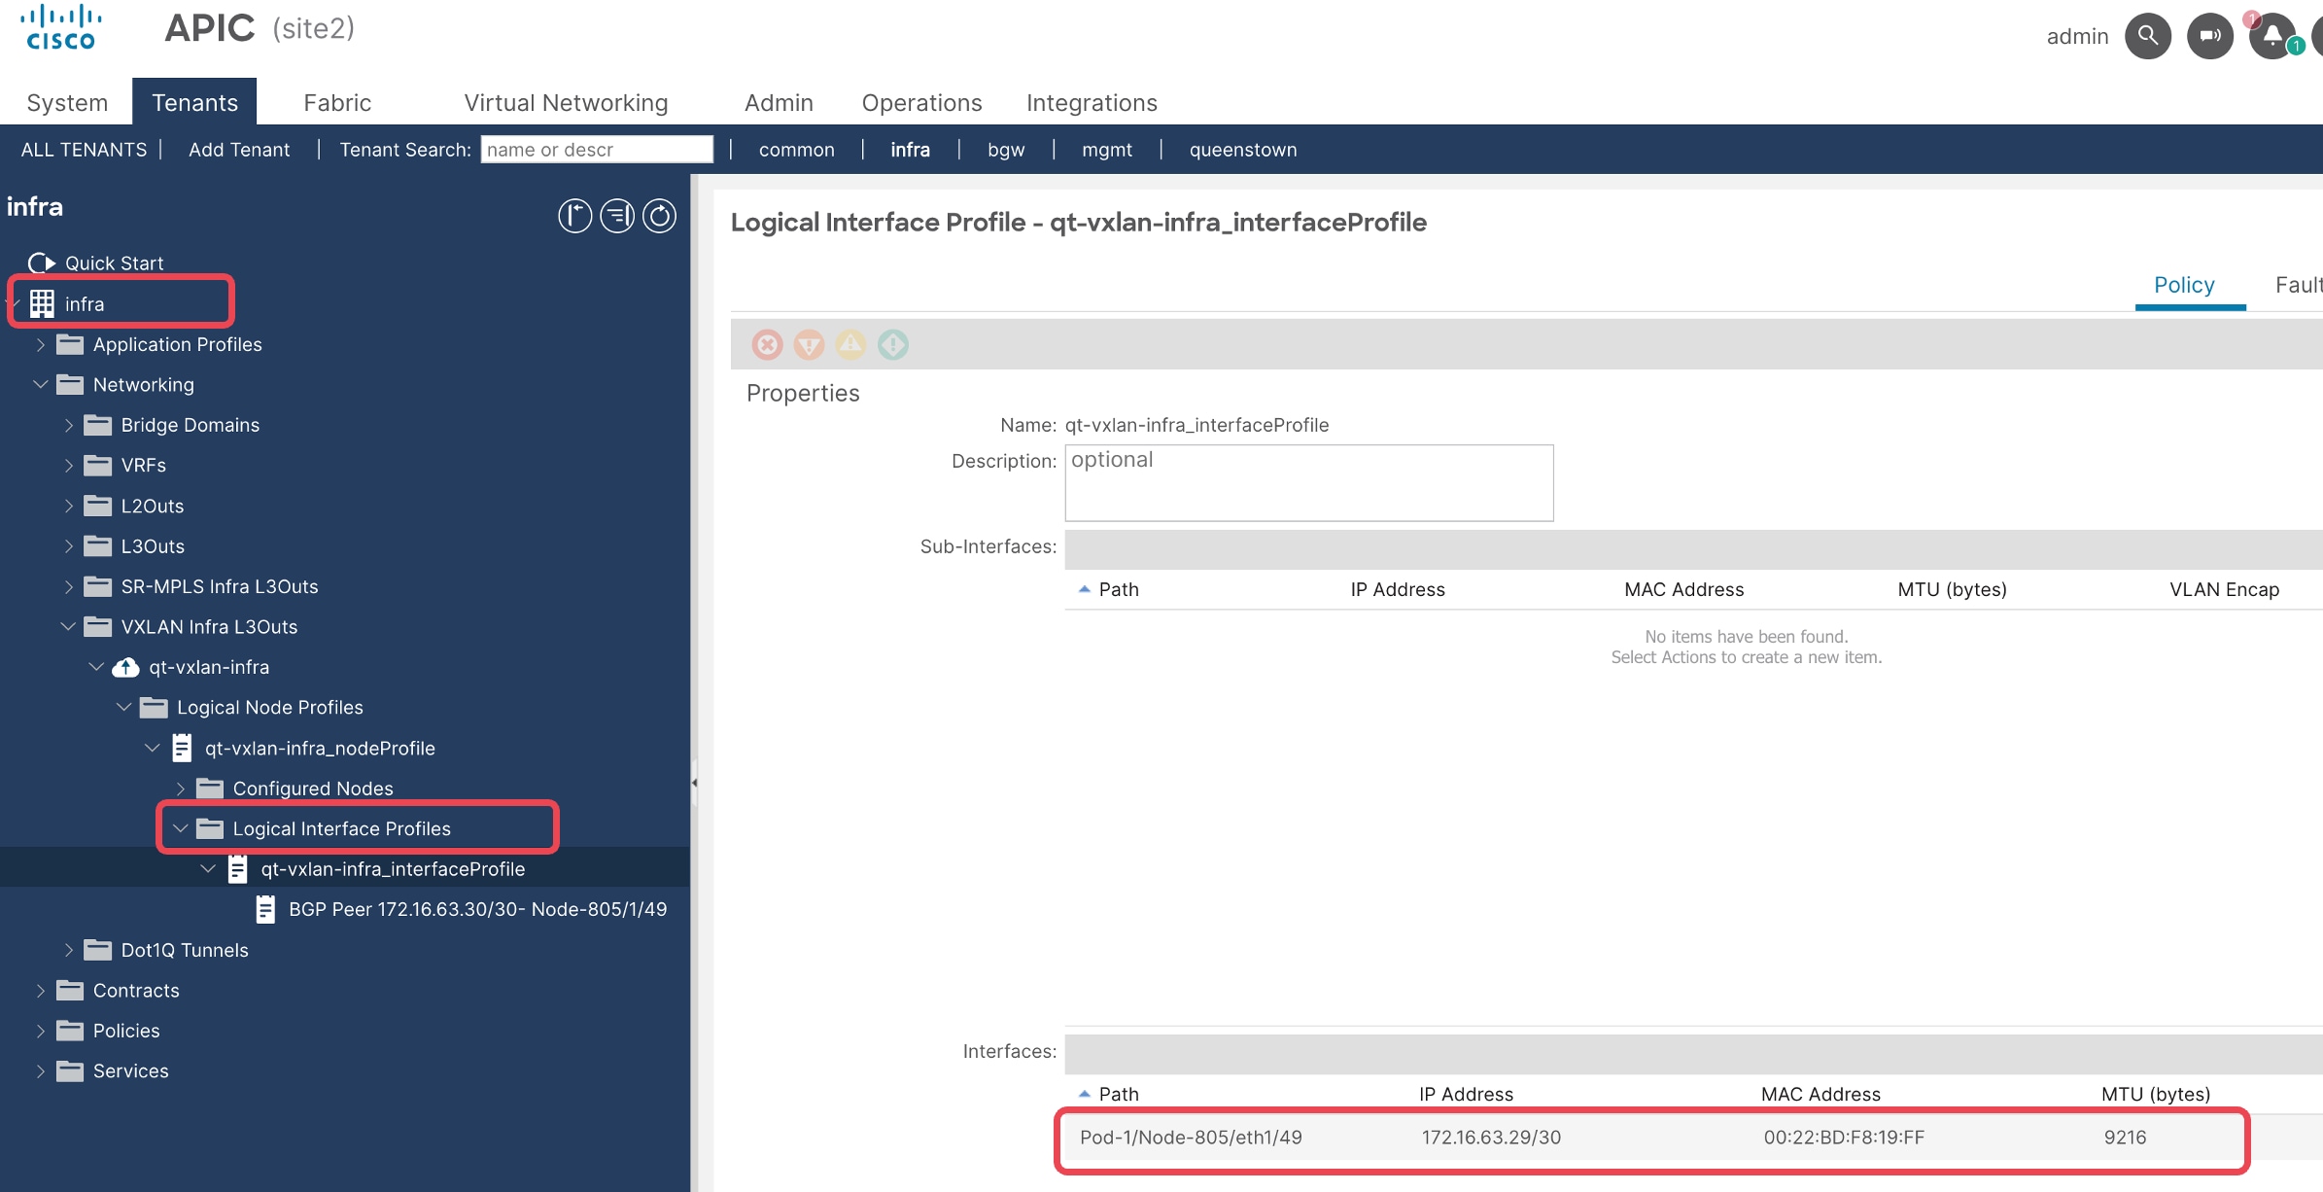Click the BGP Peer document icon
2323x1192 pixels.
pyautogui.click(x=265, y=909)
